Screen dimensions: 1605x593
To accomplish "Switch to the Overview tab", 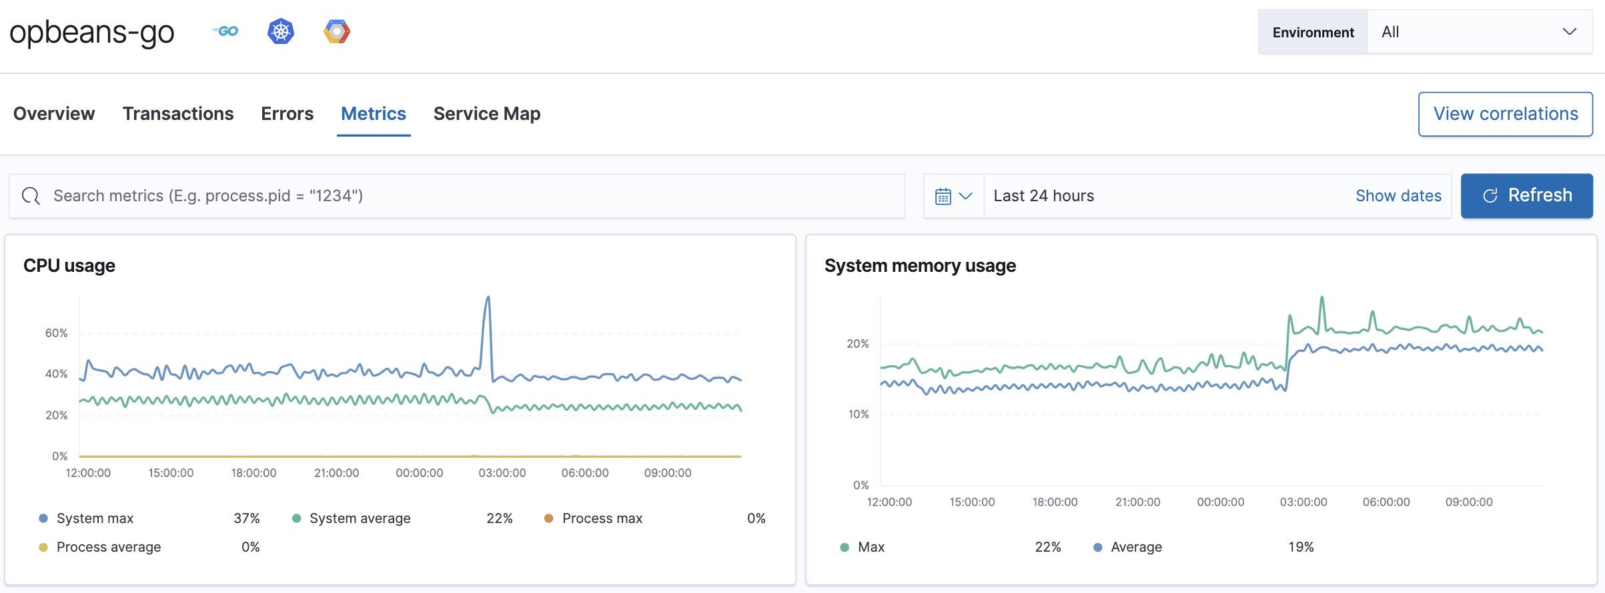I will (54, 114).
